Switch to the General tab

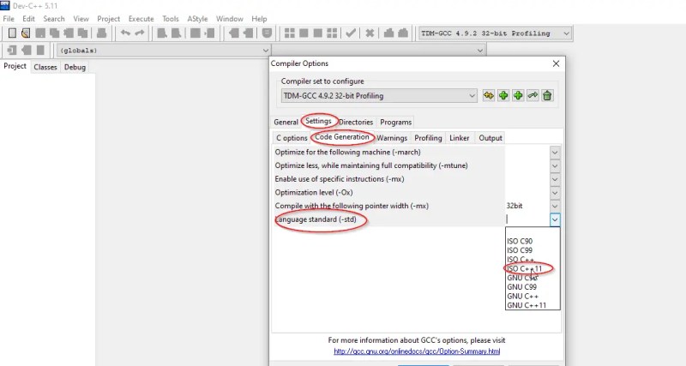click(x=286, y=122)
